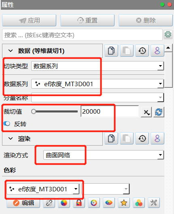Toggle the link/unlink icon next to 编辑
The image size is (174, 214).
(x=49, y=203)
